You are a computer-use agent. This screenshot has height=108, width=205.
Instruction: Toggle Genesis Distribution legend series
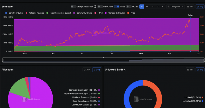click(114, 13)
